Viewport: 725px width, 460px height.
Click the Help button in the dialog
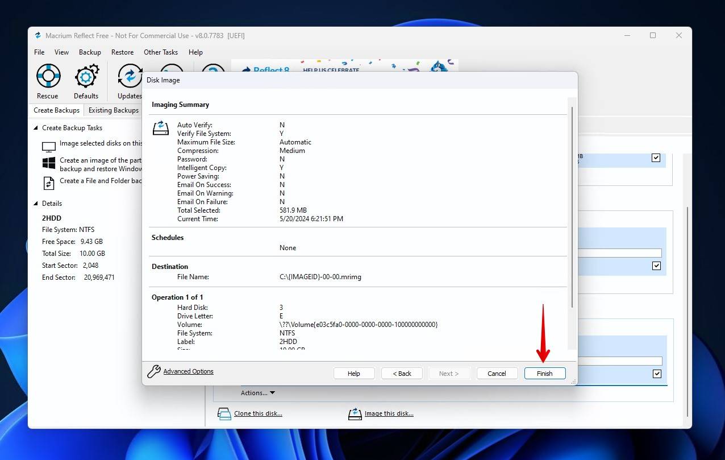[x=354, y=374]
